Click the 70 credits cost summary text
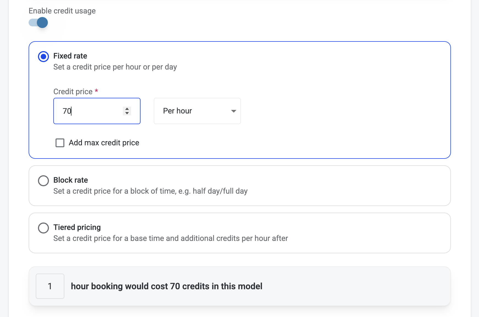 tap(167, 286)
